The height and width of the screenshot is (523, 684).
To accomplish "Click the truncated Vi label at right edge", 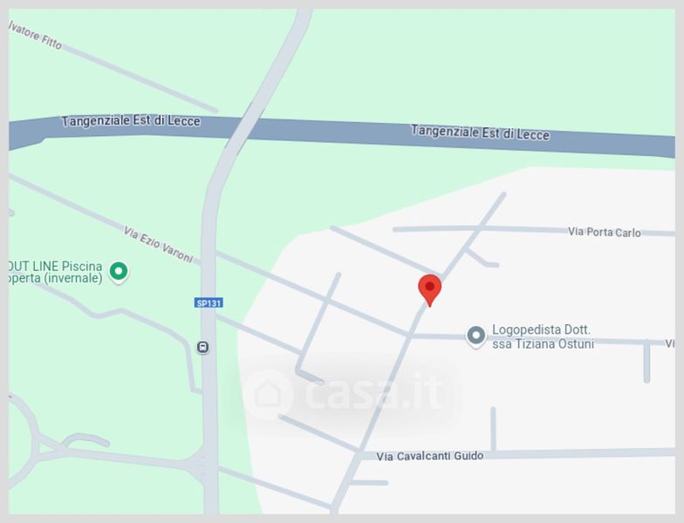I will coord(670,343).
